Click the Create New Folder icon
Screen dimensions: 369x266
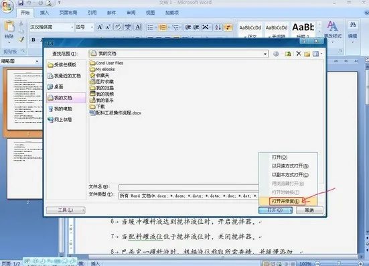click(307, 54)
